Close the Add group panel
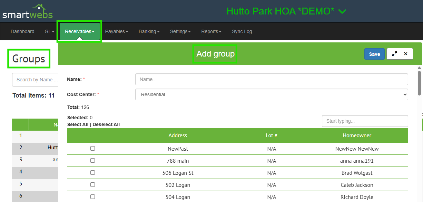Viewport: 423px width, 202px height. 406,54
